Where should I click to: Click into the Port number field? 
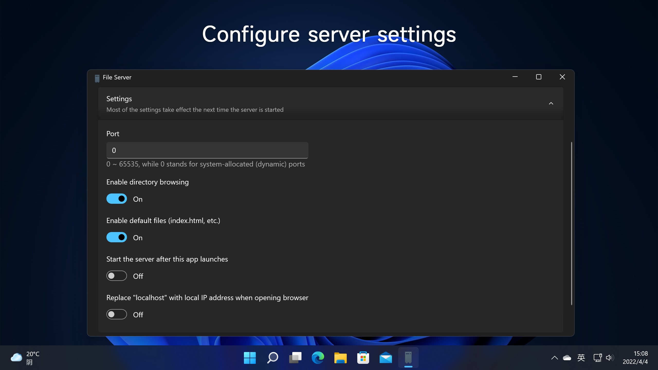207,150
